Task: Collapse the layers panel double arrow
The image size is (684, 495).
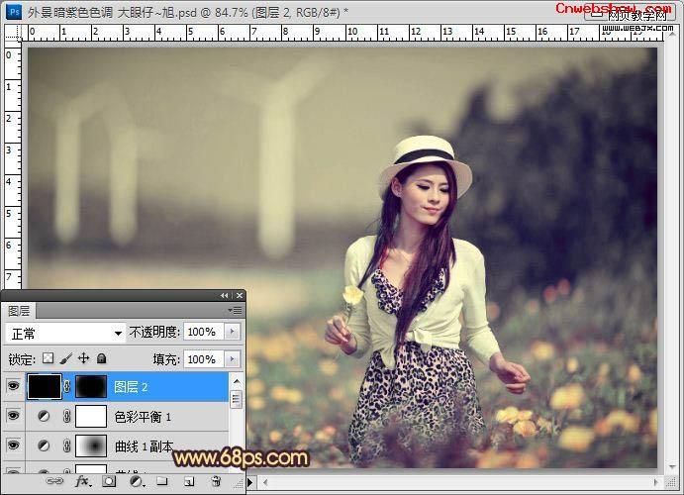Action: click(225, 295)
